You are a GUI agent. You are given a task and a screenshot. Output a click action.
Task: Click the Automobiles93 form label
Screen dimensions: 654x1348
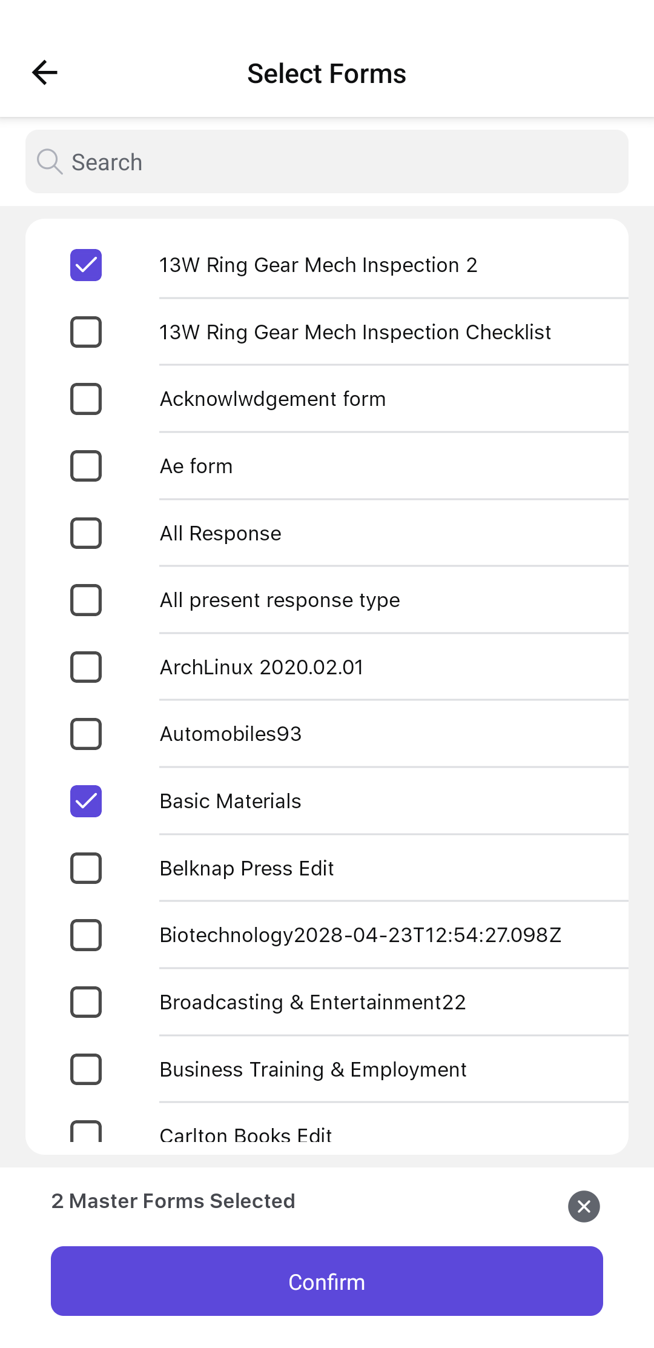231,734
